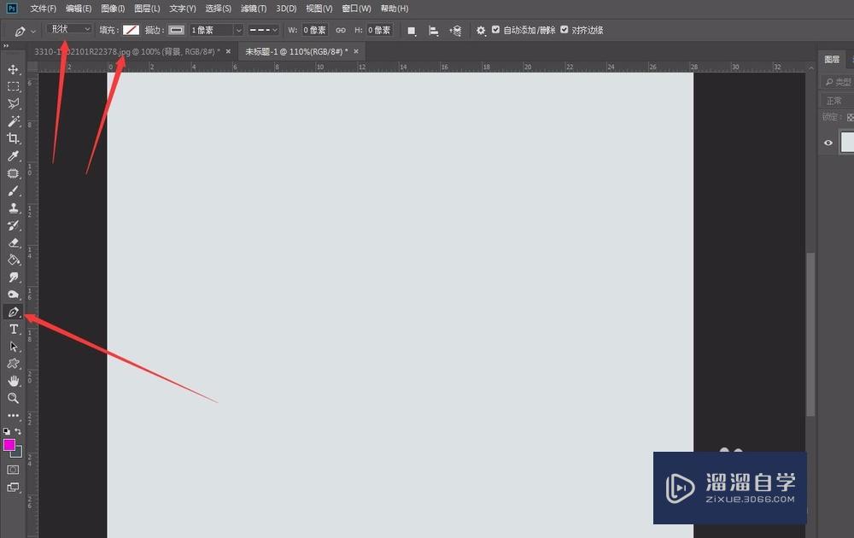Select the Hand tool
The height and width of the screenshot is (538, 854).
tap(13, 381)
